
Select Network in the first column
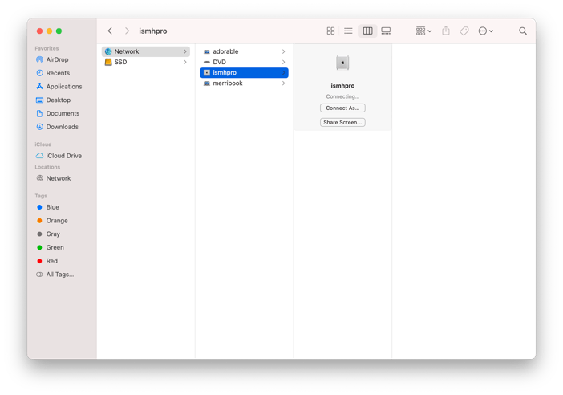[146, 51]
